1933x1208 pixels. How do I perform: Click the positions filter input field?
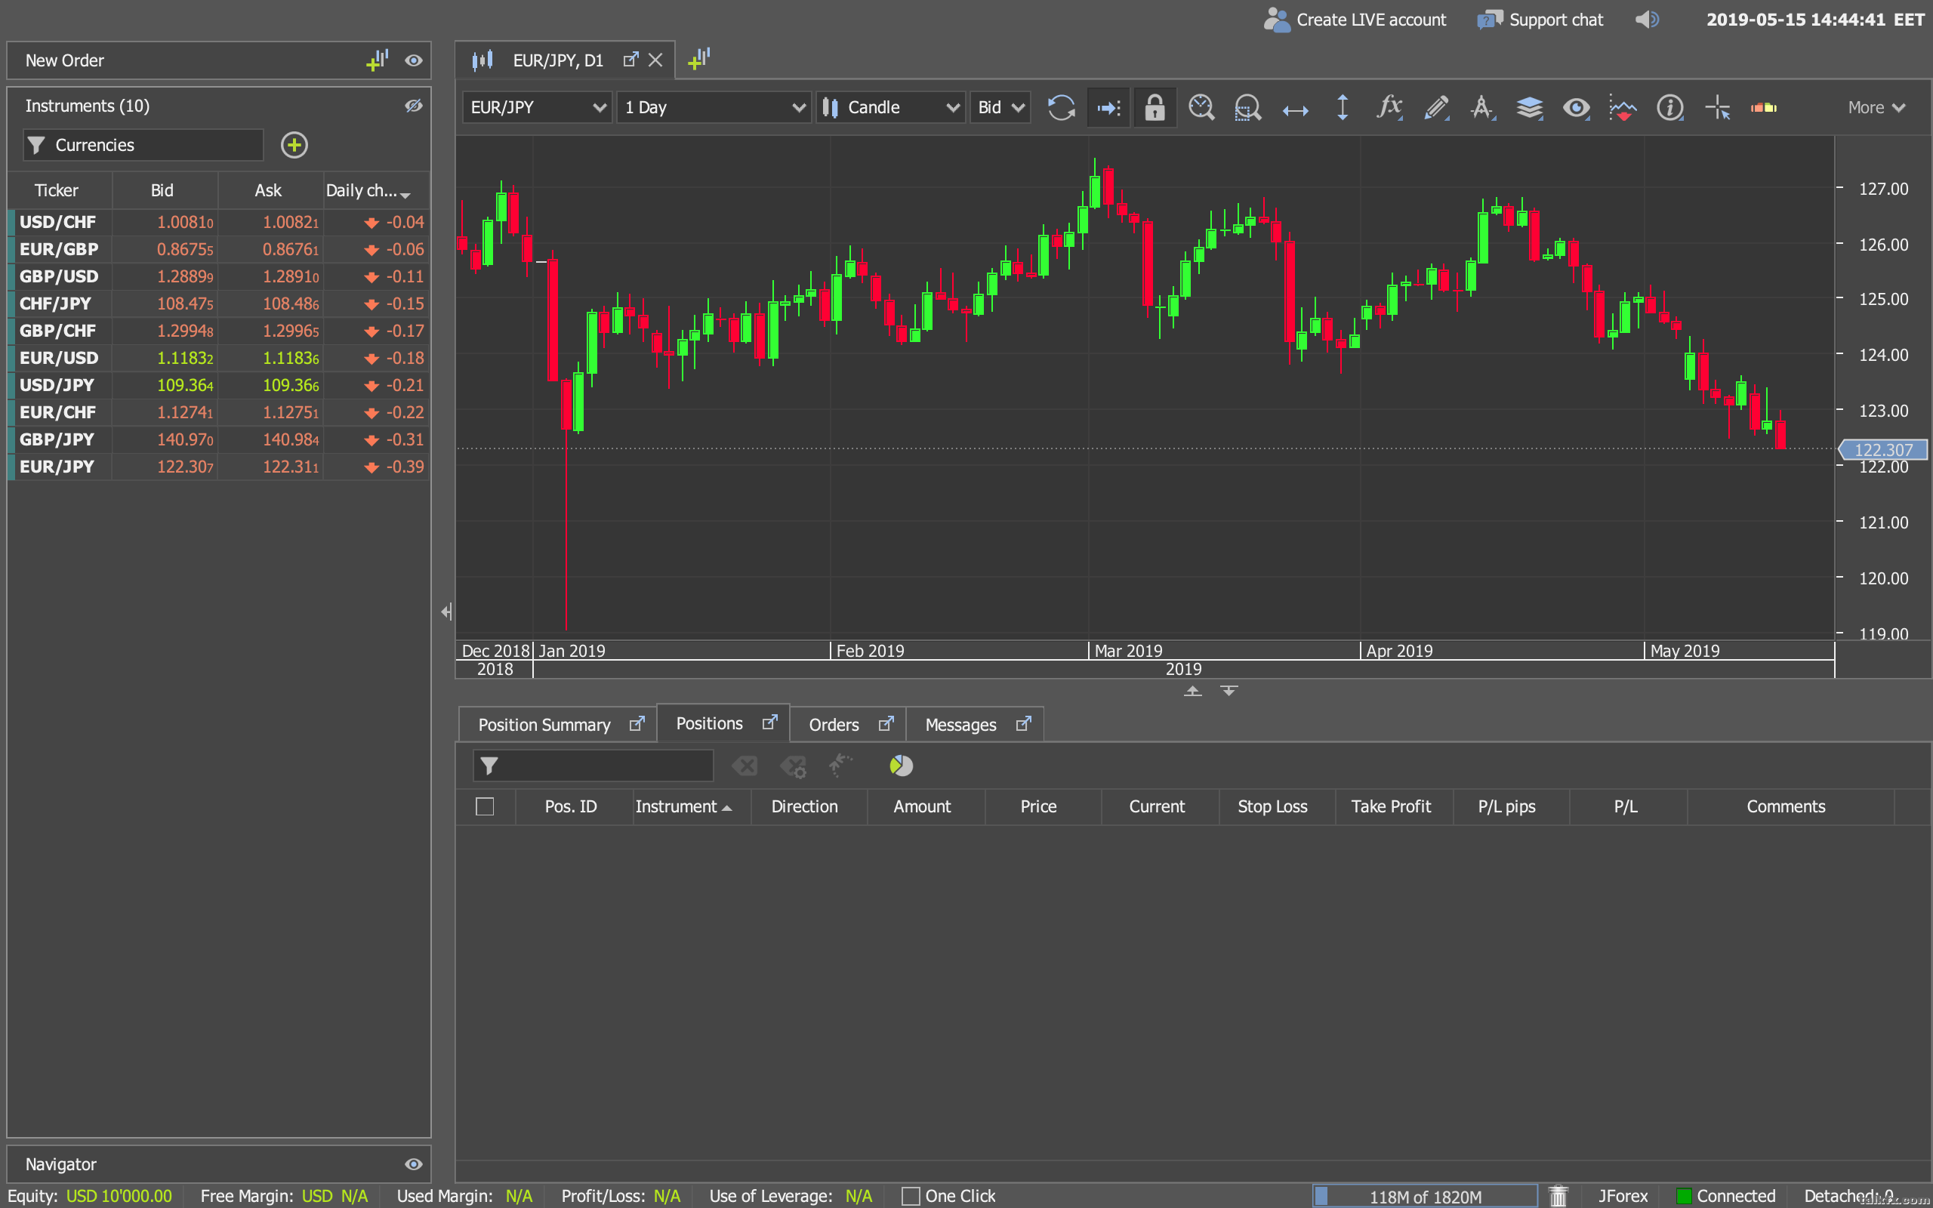click(593, 766)
